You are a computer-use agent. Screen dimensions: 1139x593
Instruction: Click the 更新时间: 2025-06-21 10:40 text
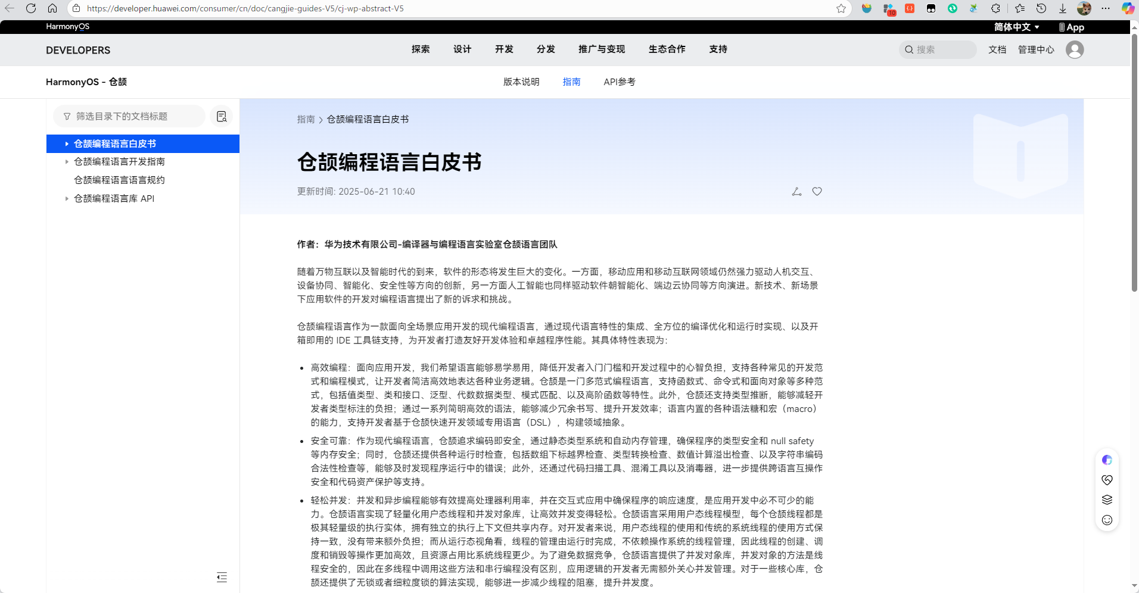point(356,192)
